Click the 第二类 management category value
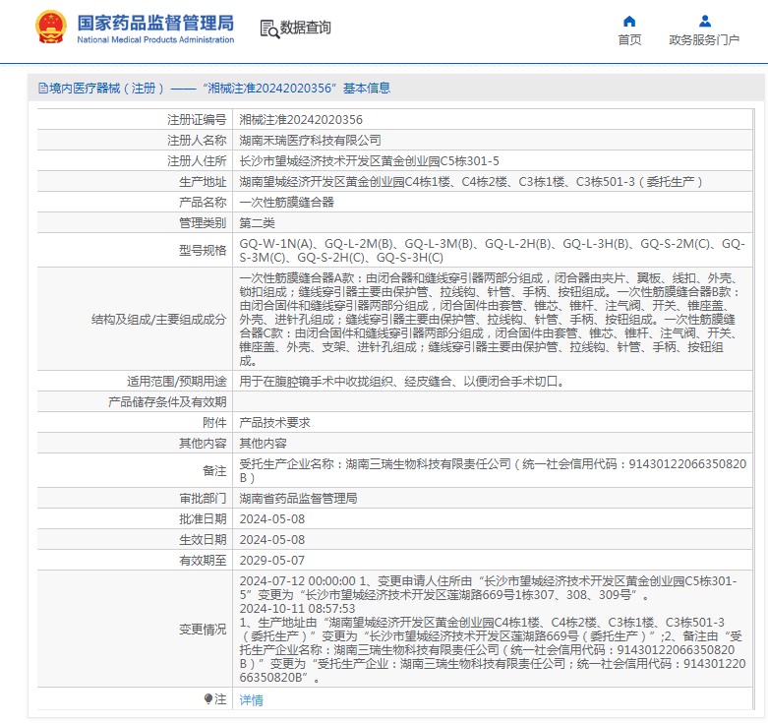The height and width of the screenshot is (723, 768). (257, 222)
